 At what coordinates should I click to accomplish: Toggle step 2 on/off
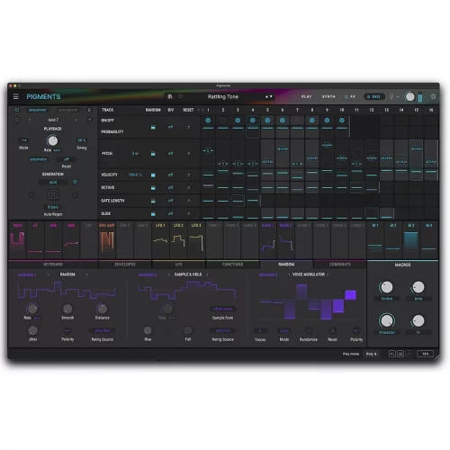[x=223, y=121]
